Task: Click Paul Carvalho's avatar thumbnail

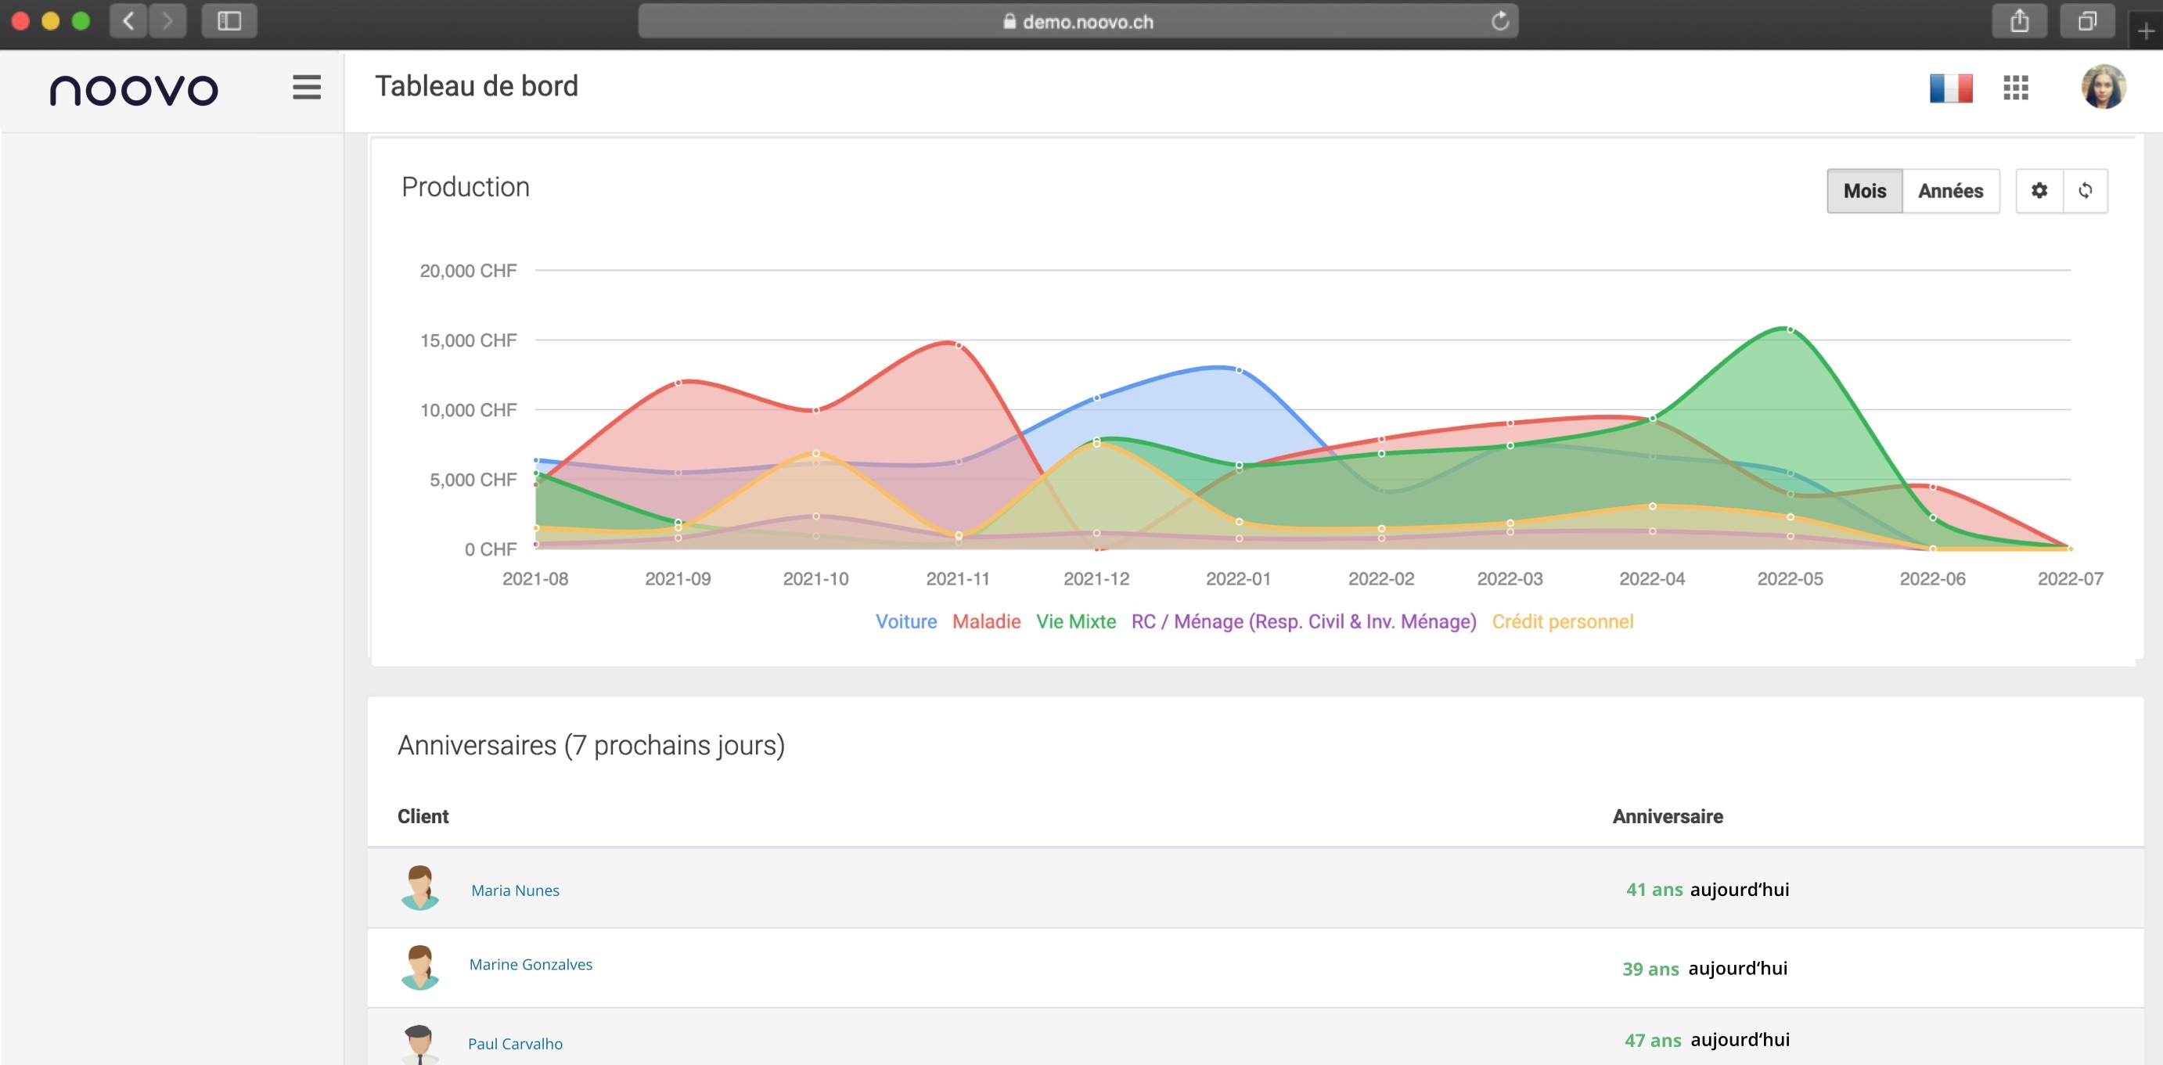Action: (419, 1044)
